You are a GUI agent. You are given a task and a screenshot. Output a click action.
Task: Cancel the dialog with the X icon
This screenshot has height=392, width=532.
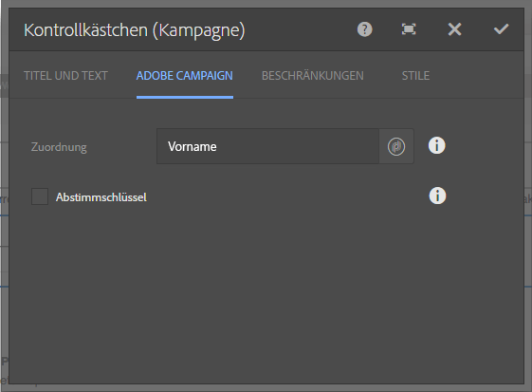pyautogui.click(x=454, y=29)
